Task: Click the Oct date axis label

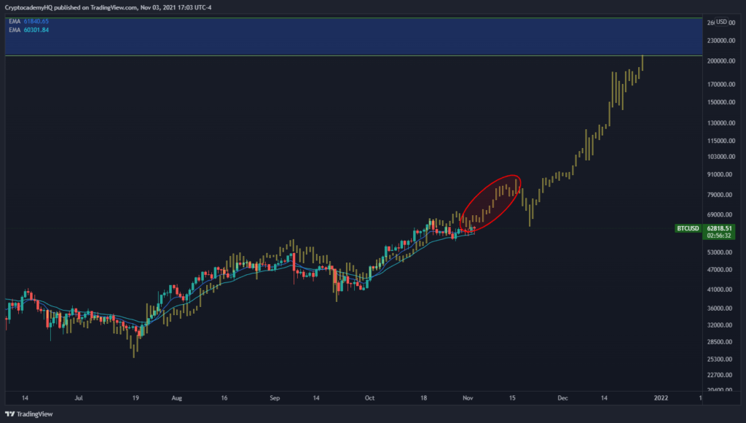Action: pyautogui.click(x=369, y=398)
